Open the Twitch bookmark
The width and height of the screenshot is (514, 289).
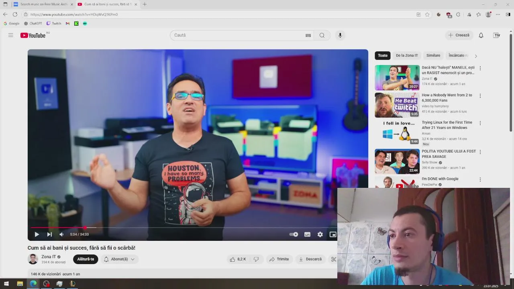tap(54, 23)
